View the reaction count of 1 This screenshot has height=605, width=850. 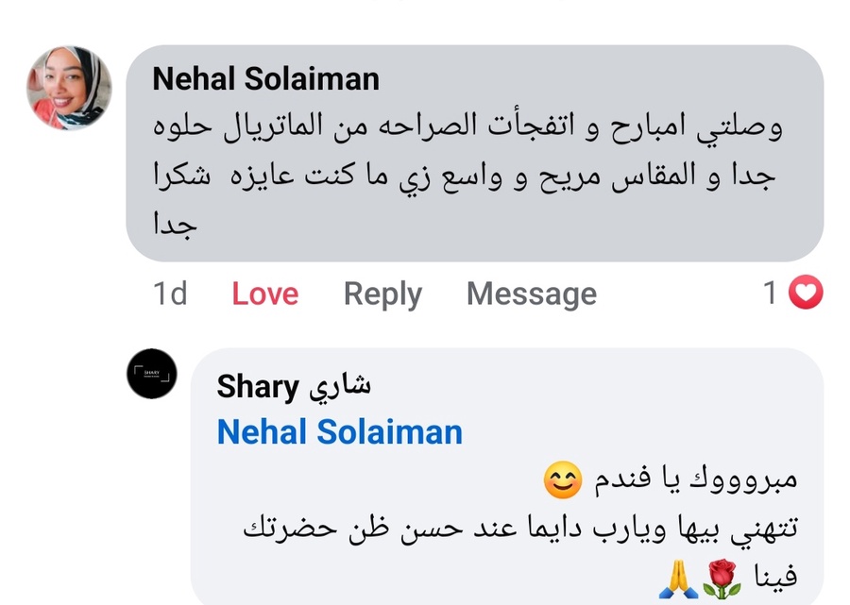pos(771,294)
